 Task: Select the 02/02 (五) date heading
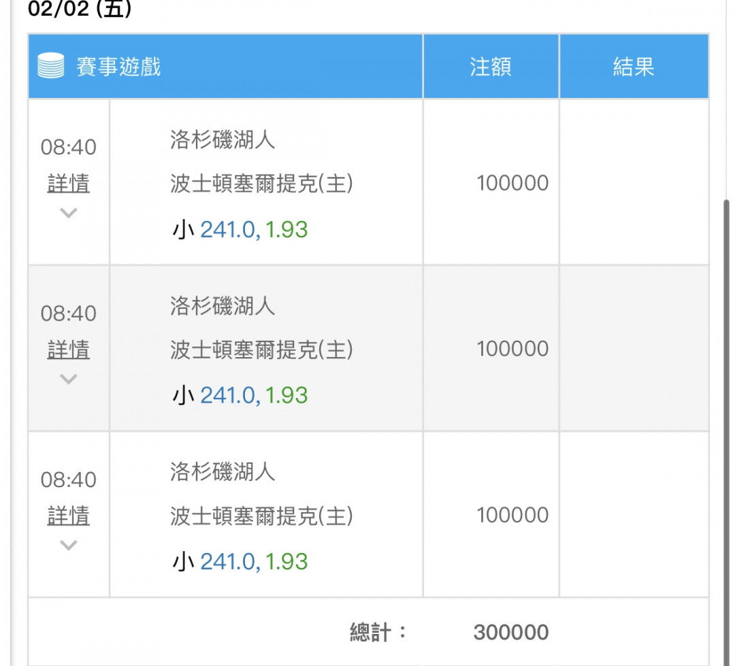click(x=80, y=8)
